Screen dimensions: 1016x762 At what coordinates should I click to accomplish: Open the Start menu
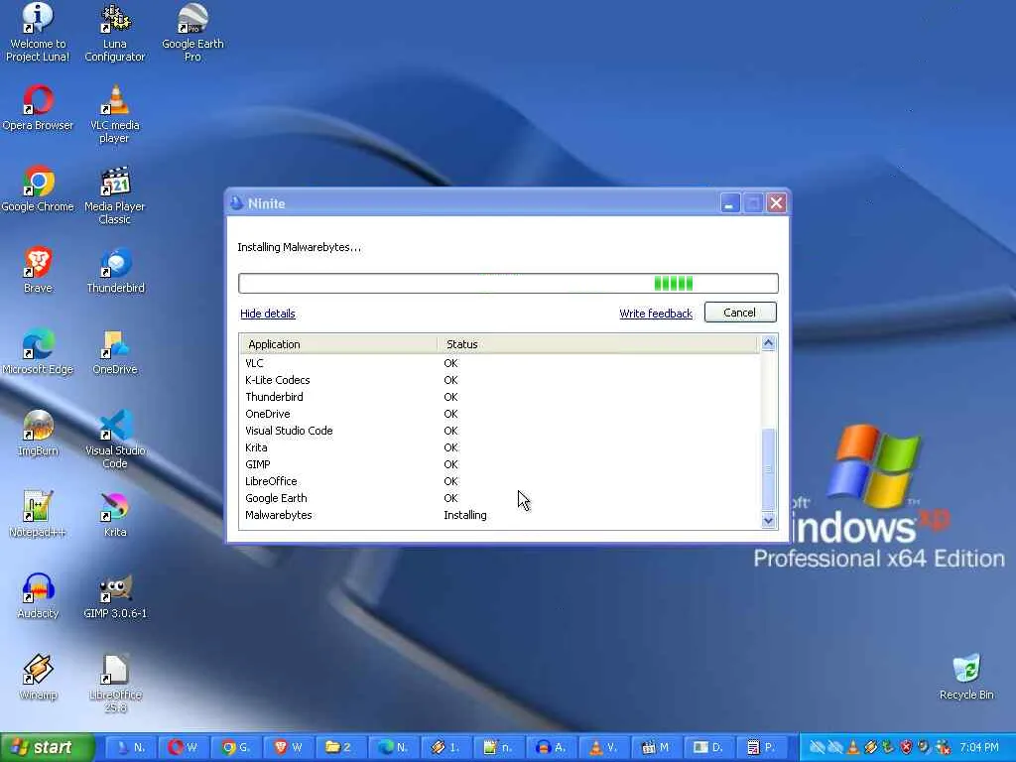pos(47,748)
